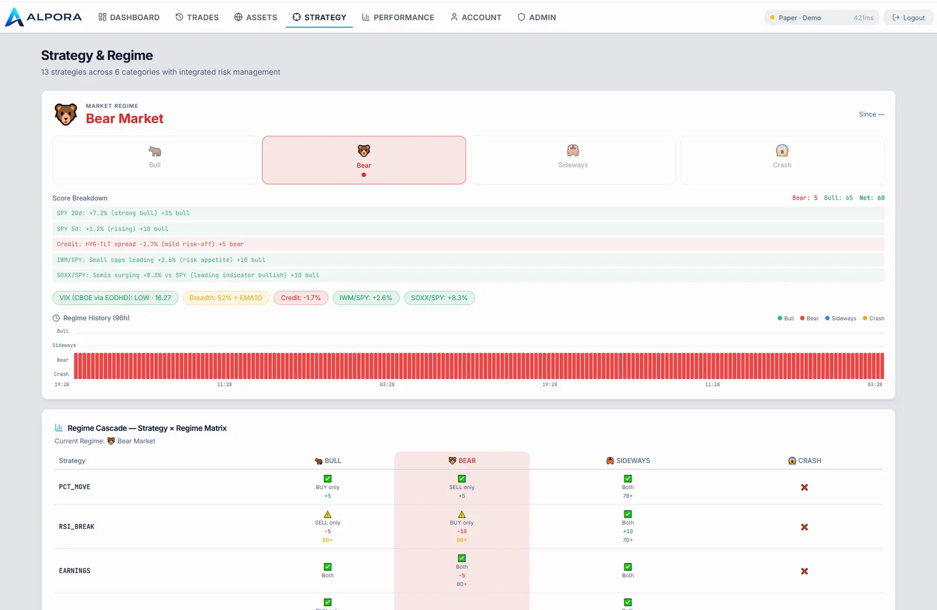Click the Trades history clock icon

(179, 17)
